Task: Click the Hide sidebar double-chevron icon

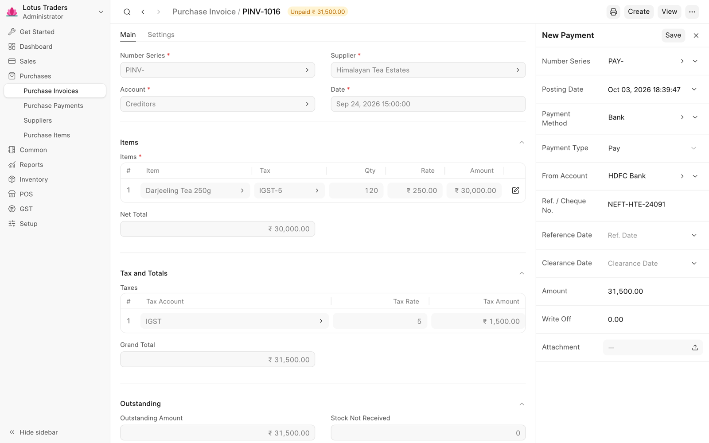Action: click(x=12, y=432)
